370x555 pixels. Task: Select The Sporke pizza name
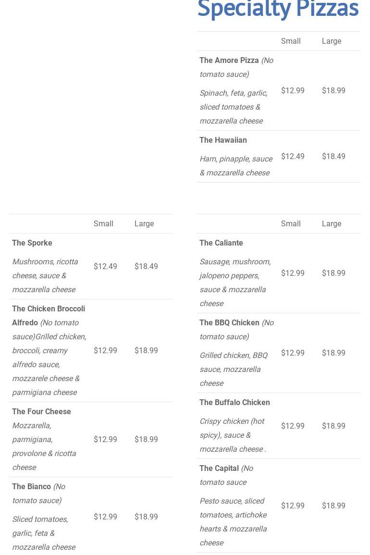pyautogui.click(x=32, y=243)
